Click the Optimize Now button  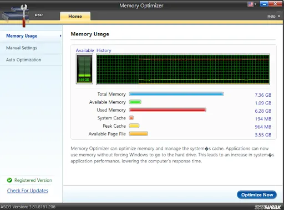(x=257, y=195)
